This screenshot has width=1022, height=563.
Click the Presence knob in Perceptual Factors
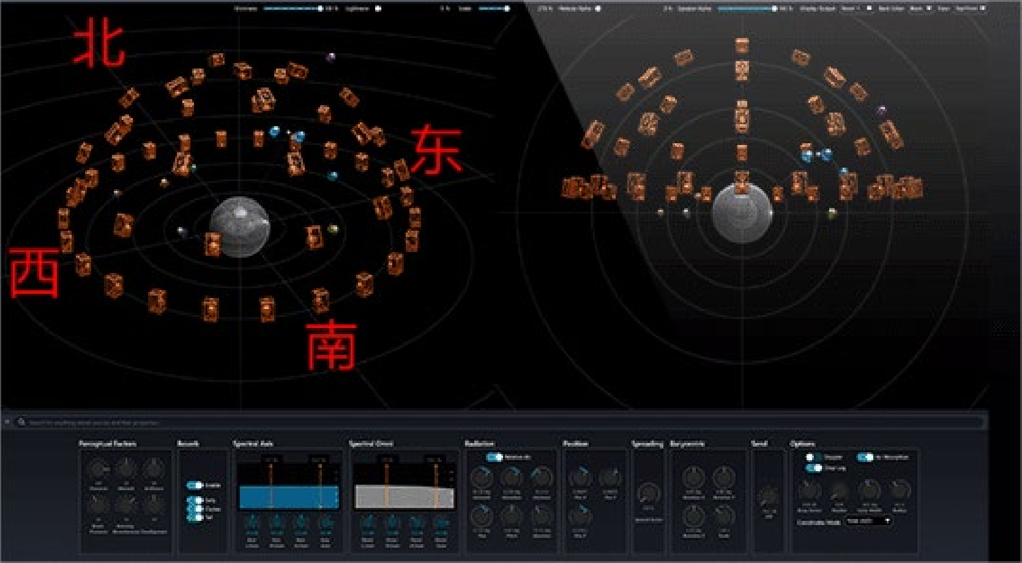99,470
